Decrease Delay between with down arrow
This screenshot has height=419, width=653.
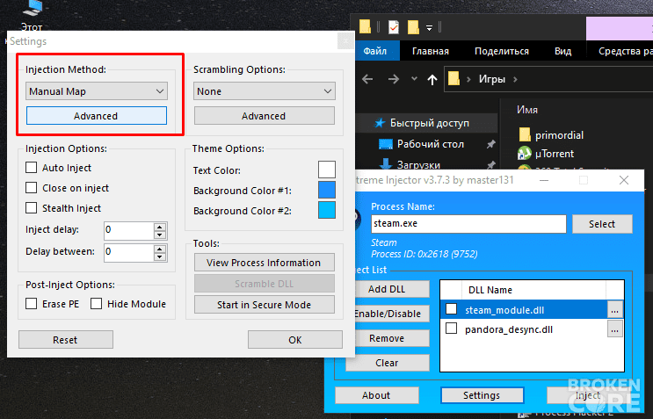(160, 256)
